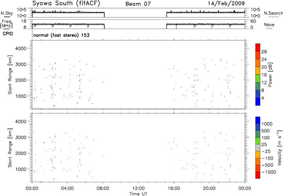Click the blue top swatch of Velocity colorbar

click(x=258, y=120)
